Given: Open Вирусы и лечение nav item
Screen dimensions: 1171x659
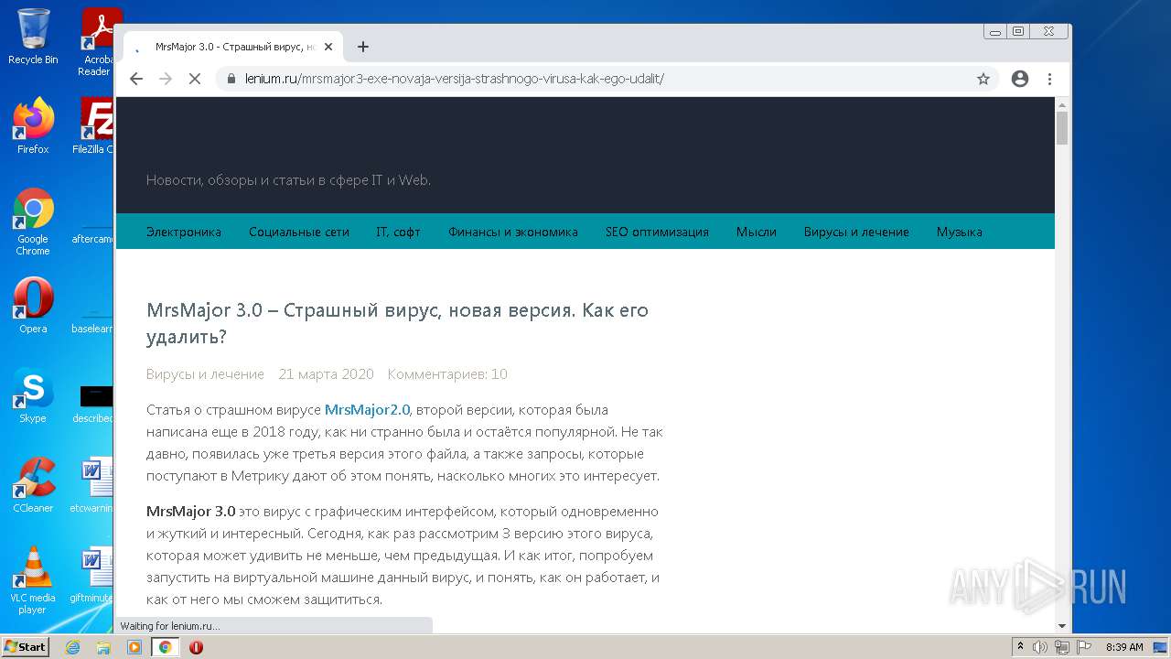Looking at the screenshot, I should [x=856, y=232].
